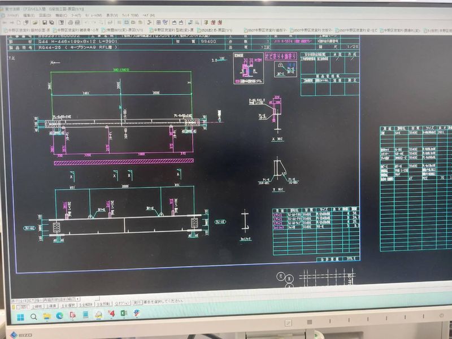Click the open folder toolbar icon
This screenshot has height=339, width=452.
click(x=36, y=22)
